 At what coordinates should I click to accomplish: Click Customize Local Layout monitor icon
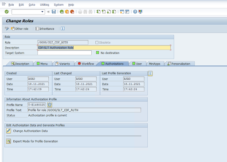click(141, 12)
